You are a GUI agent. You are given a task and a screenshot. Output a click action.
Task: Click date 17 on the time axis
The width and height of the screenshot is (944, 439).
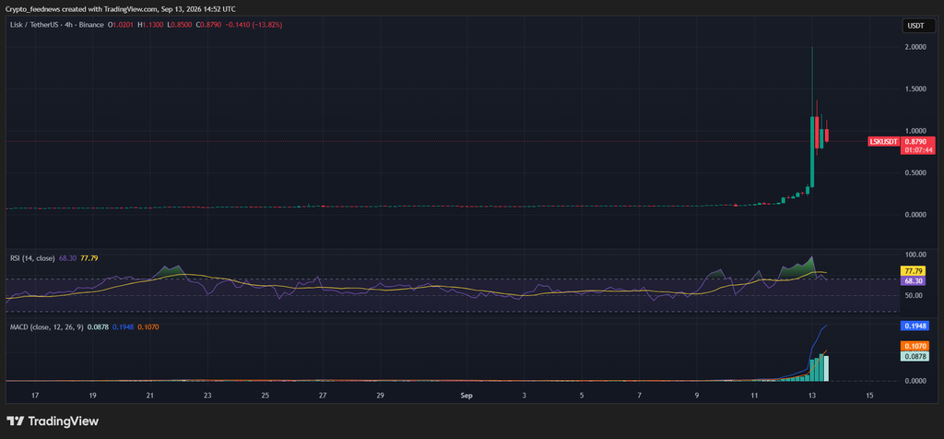coord(35,396)
